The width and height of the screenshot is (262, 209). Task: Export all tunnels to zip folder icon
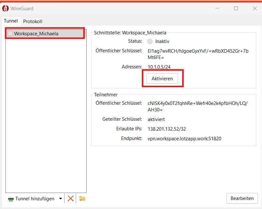click(x=82, y=198)
